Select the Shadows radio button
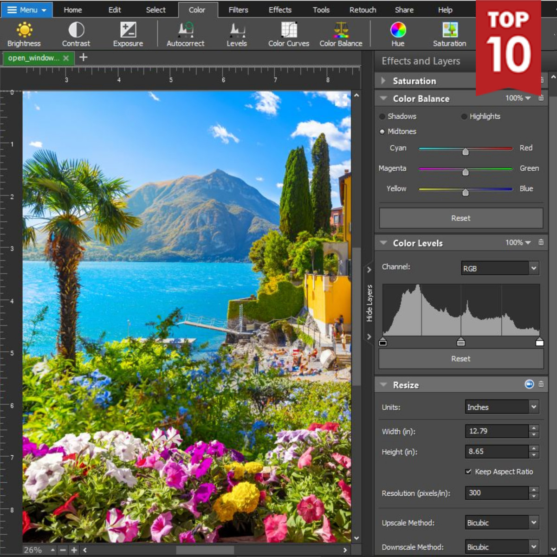The width and height of the screenshot is (557, 557). [382, 117]
